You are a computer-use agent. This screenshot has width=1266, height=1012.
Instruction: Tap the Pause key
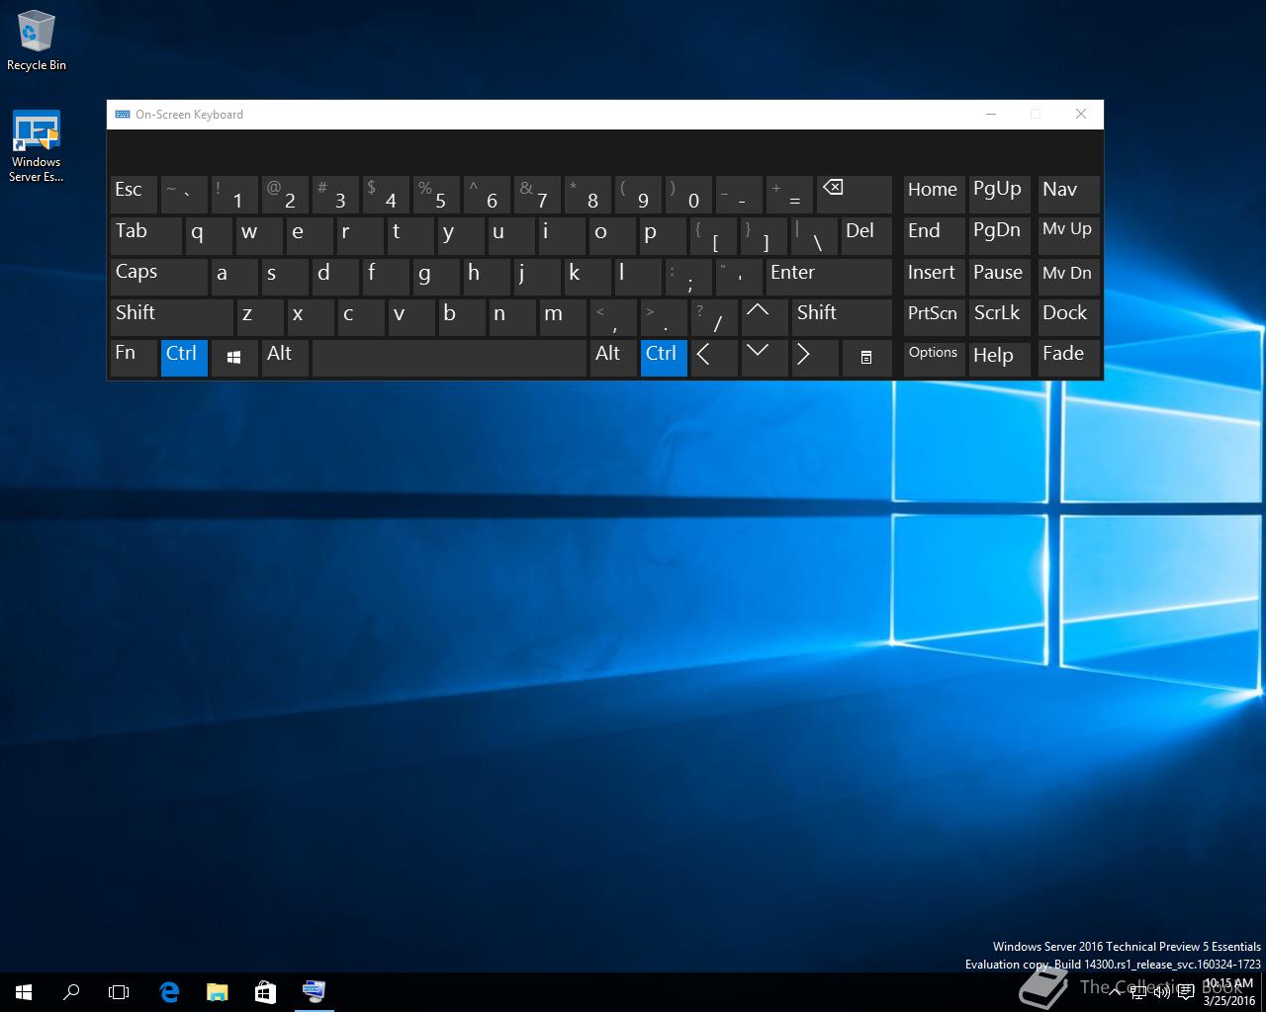(1001, 277)
